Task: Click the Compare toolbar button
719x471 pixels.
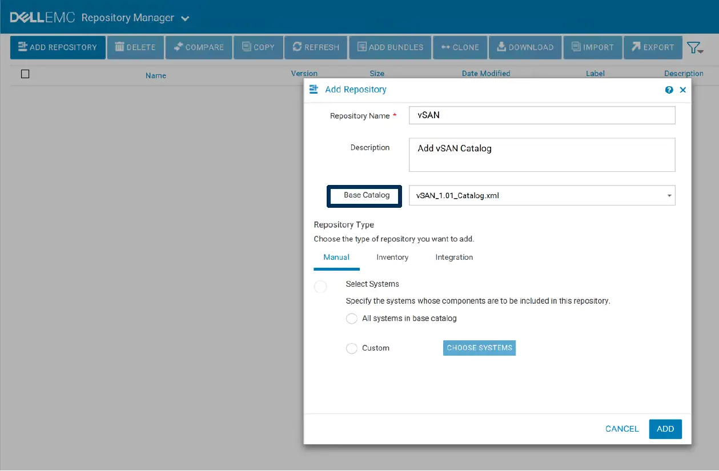Action: tap(199, 47)
